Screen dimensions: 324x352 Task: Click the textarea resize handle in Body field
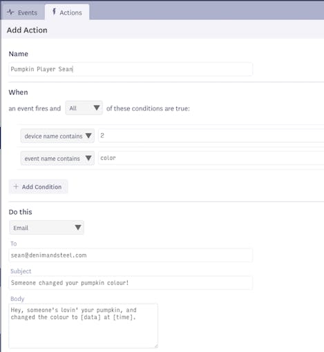[156, 346]
